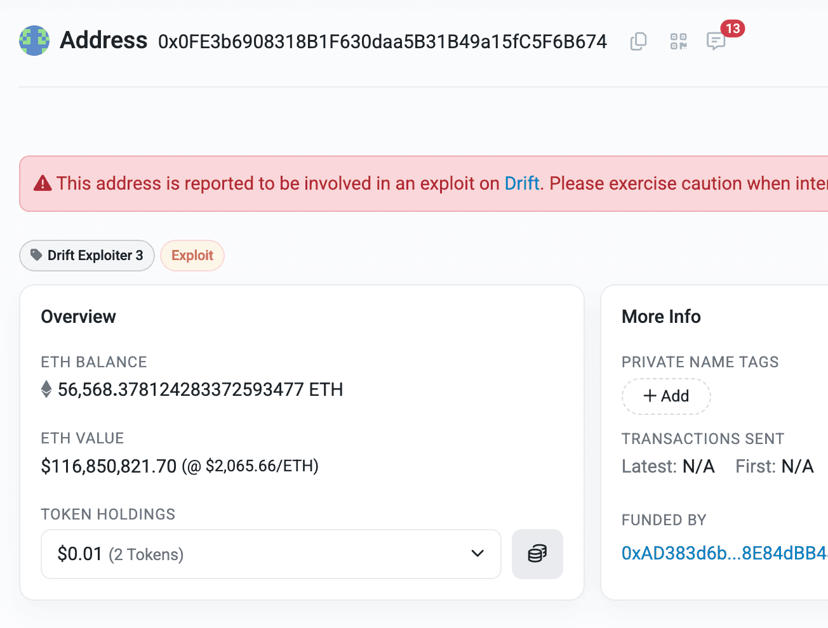Show the QR code for this address
Image resolution: width=828 pixels, height=628 pixels.
pos(678,42)
